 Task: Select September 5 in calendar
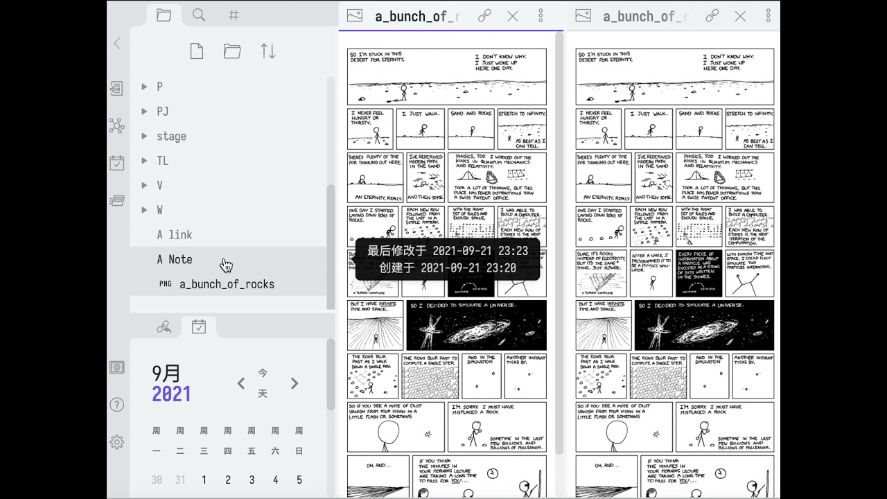point(299,480)
